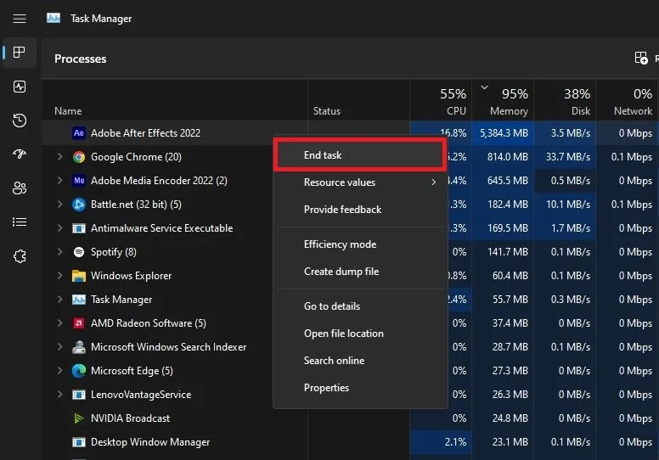The image size is (659, 460).
Task: Select the NVIDIA Broadcast process name
Action: tap(130, 418)
